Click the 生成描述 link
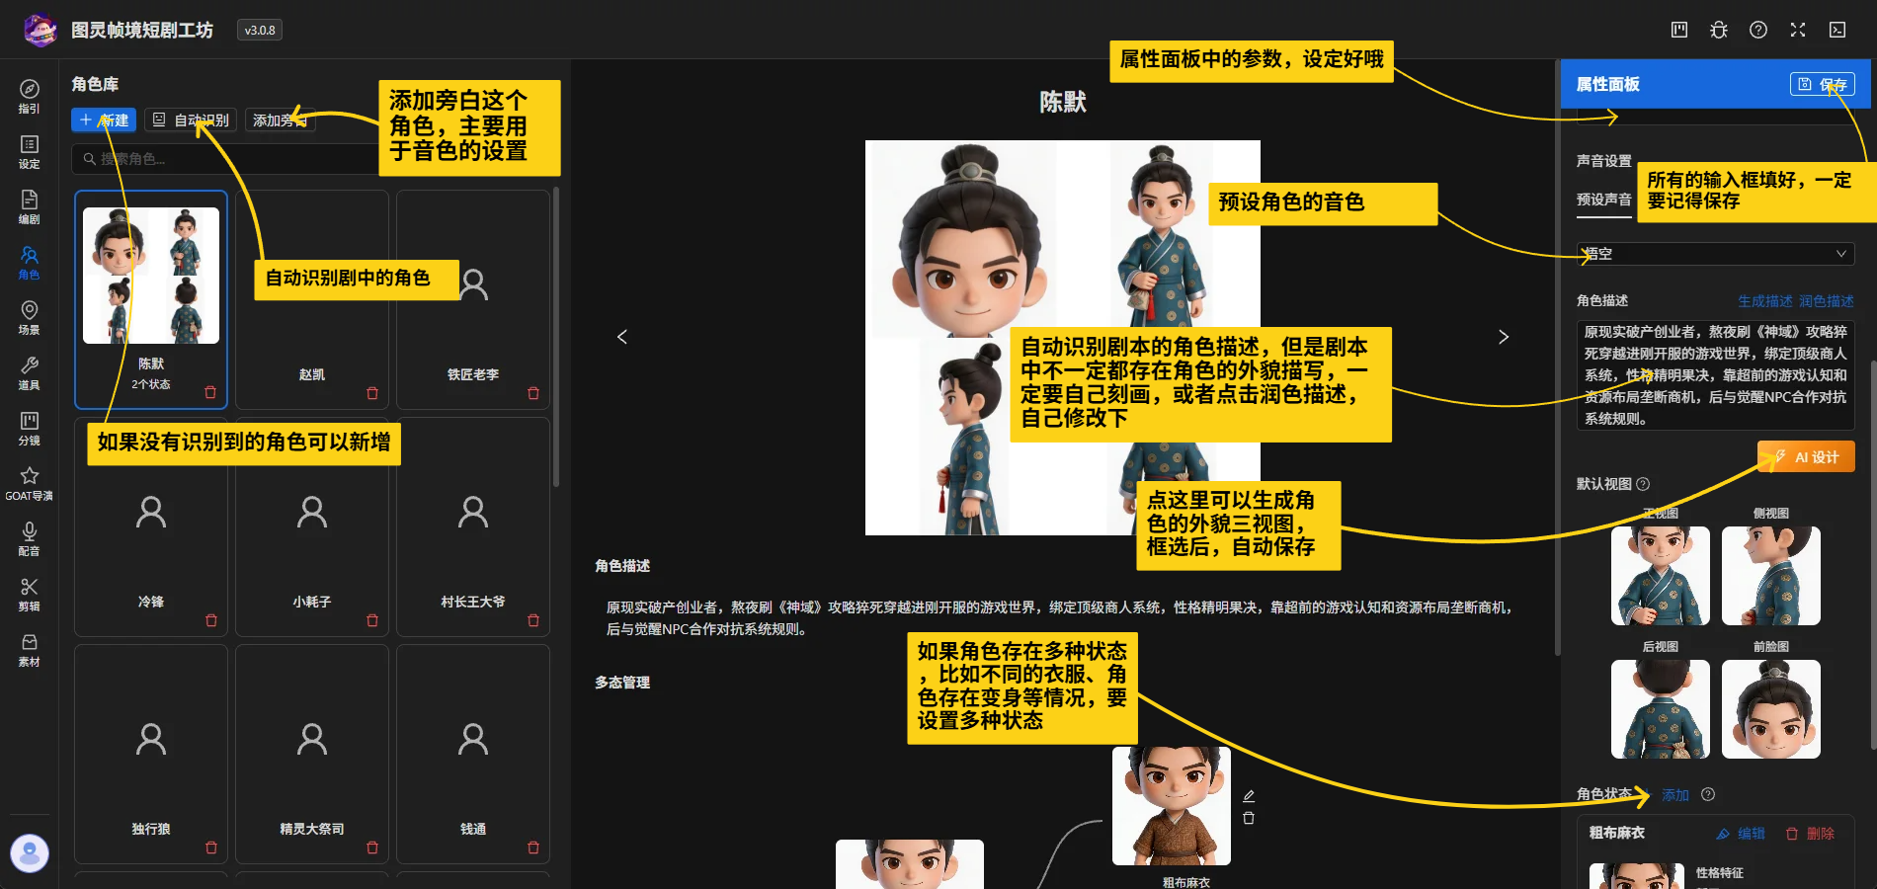Image resolution: width=1877 pixels, height=889 pixels. [1764, 301]
